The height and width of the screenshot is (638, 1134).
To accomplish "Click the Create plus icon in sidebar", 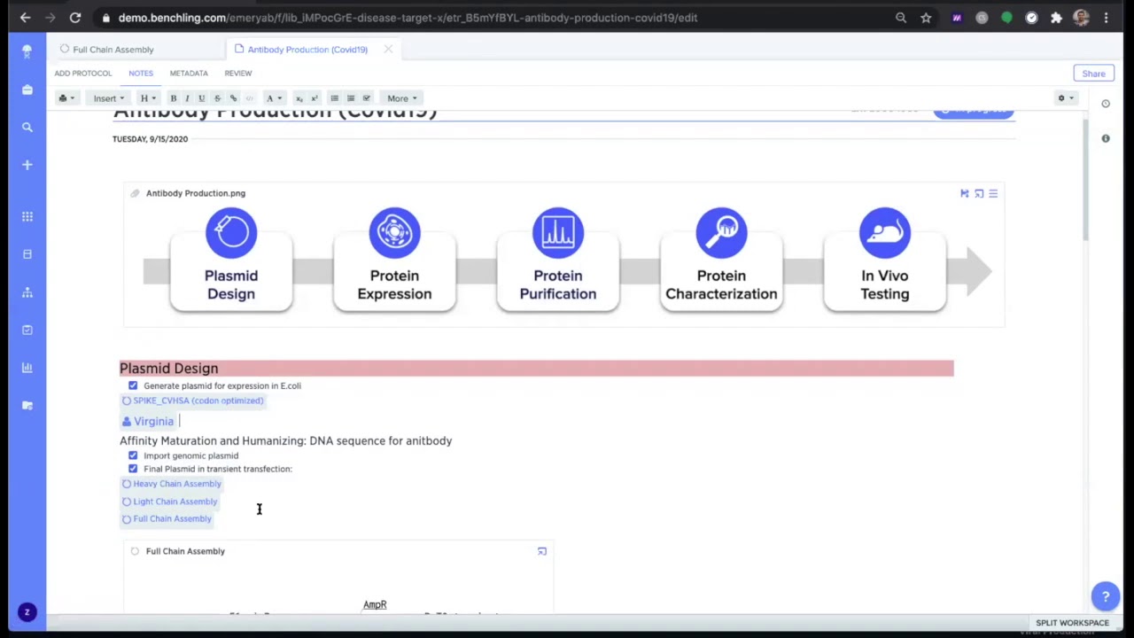I will [x=27, y=165].
